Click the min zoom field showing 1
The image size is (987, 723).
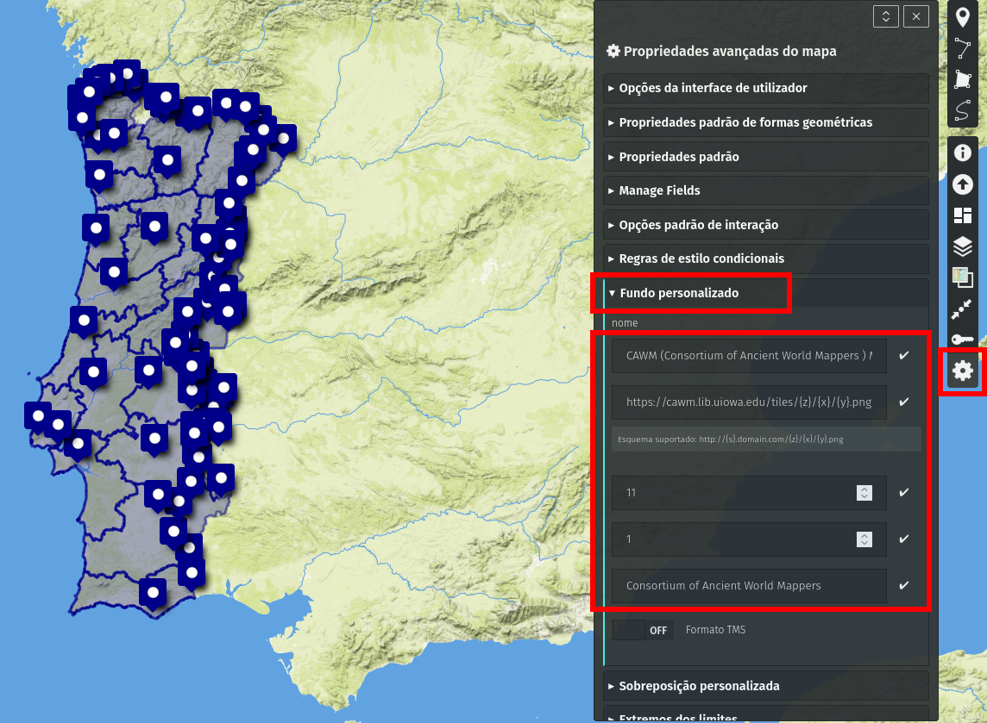coord(749,539)
